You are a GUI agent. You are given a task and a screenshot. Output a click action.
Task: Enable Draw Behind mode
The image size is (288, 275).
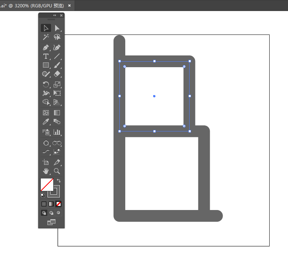tap(51, 213)
